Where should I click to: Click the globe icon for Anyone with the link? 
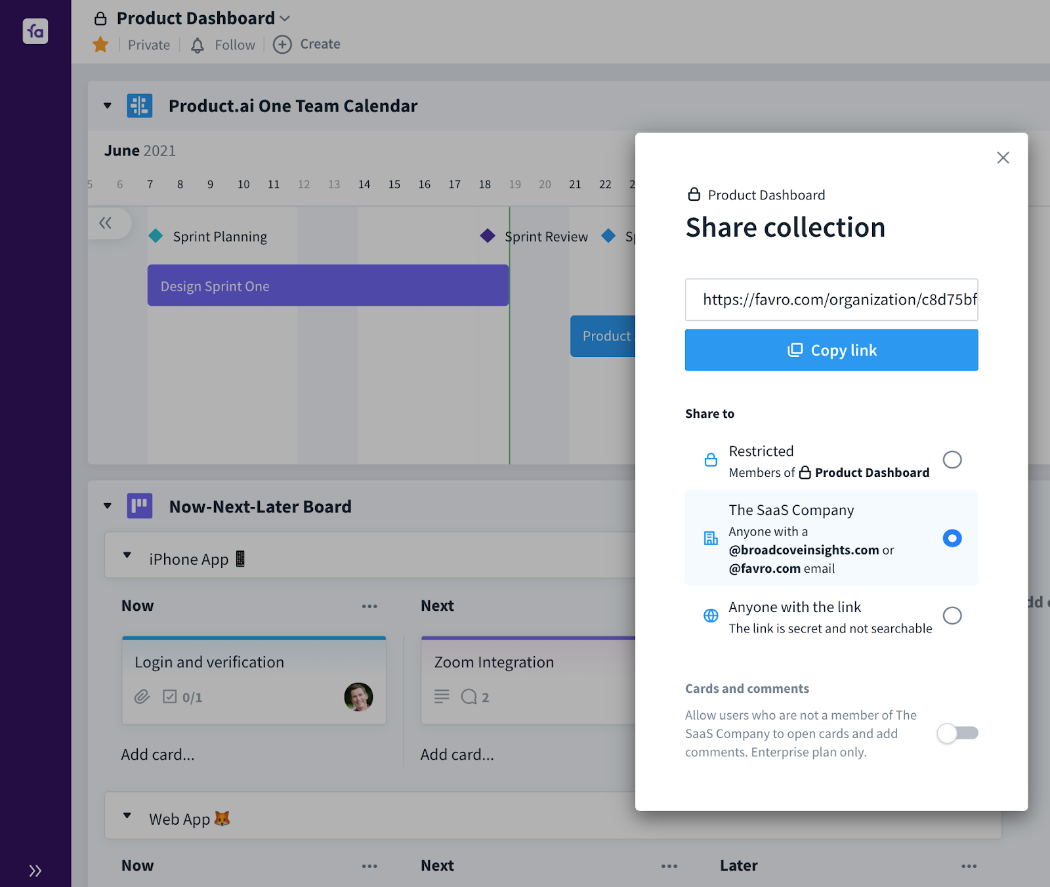(711, 615)
